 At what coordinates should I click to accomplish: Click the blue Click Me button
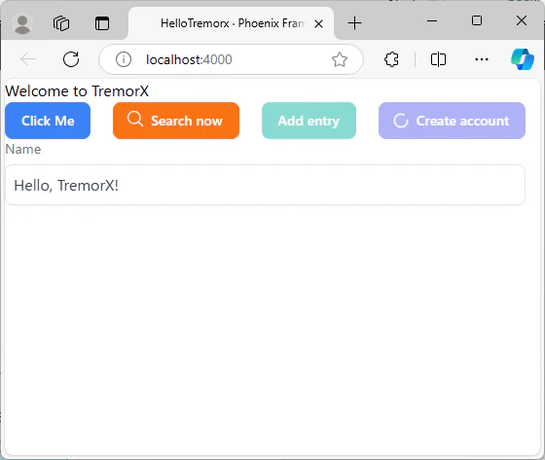48,121
